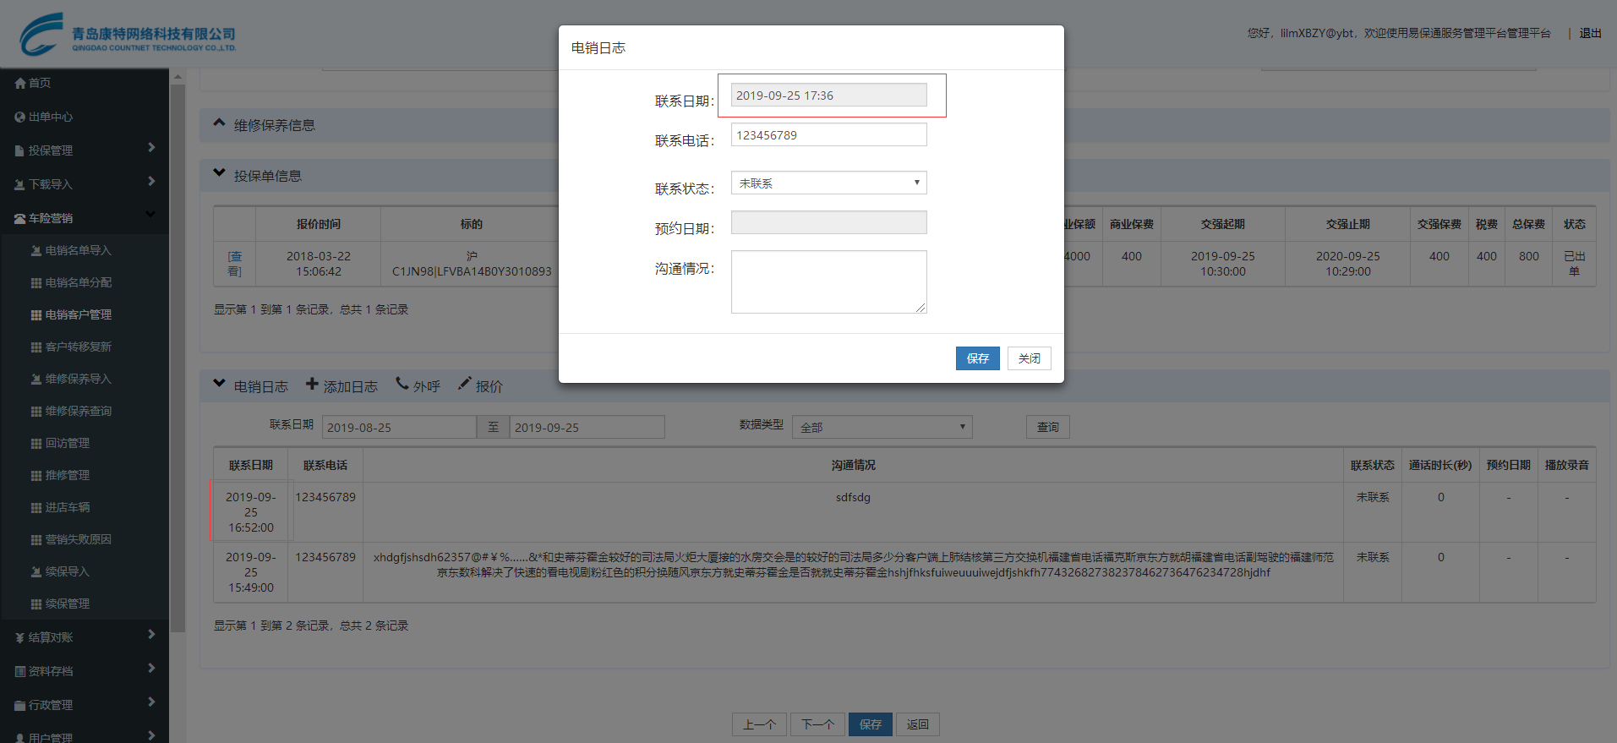Click the company logo in header
The height and width of the screenshot is (743, 1617).
click(x=127, y=34)
